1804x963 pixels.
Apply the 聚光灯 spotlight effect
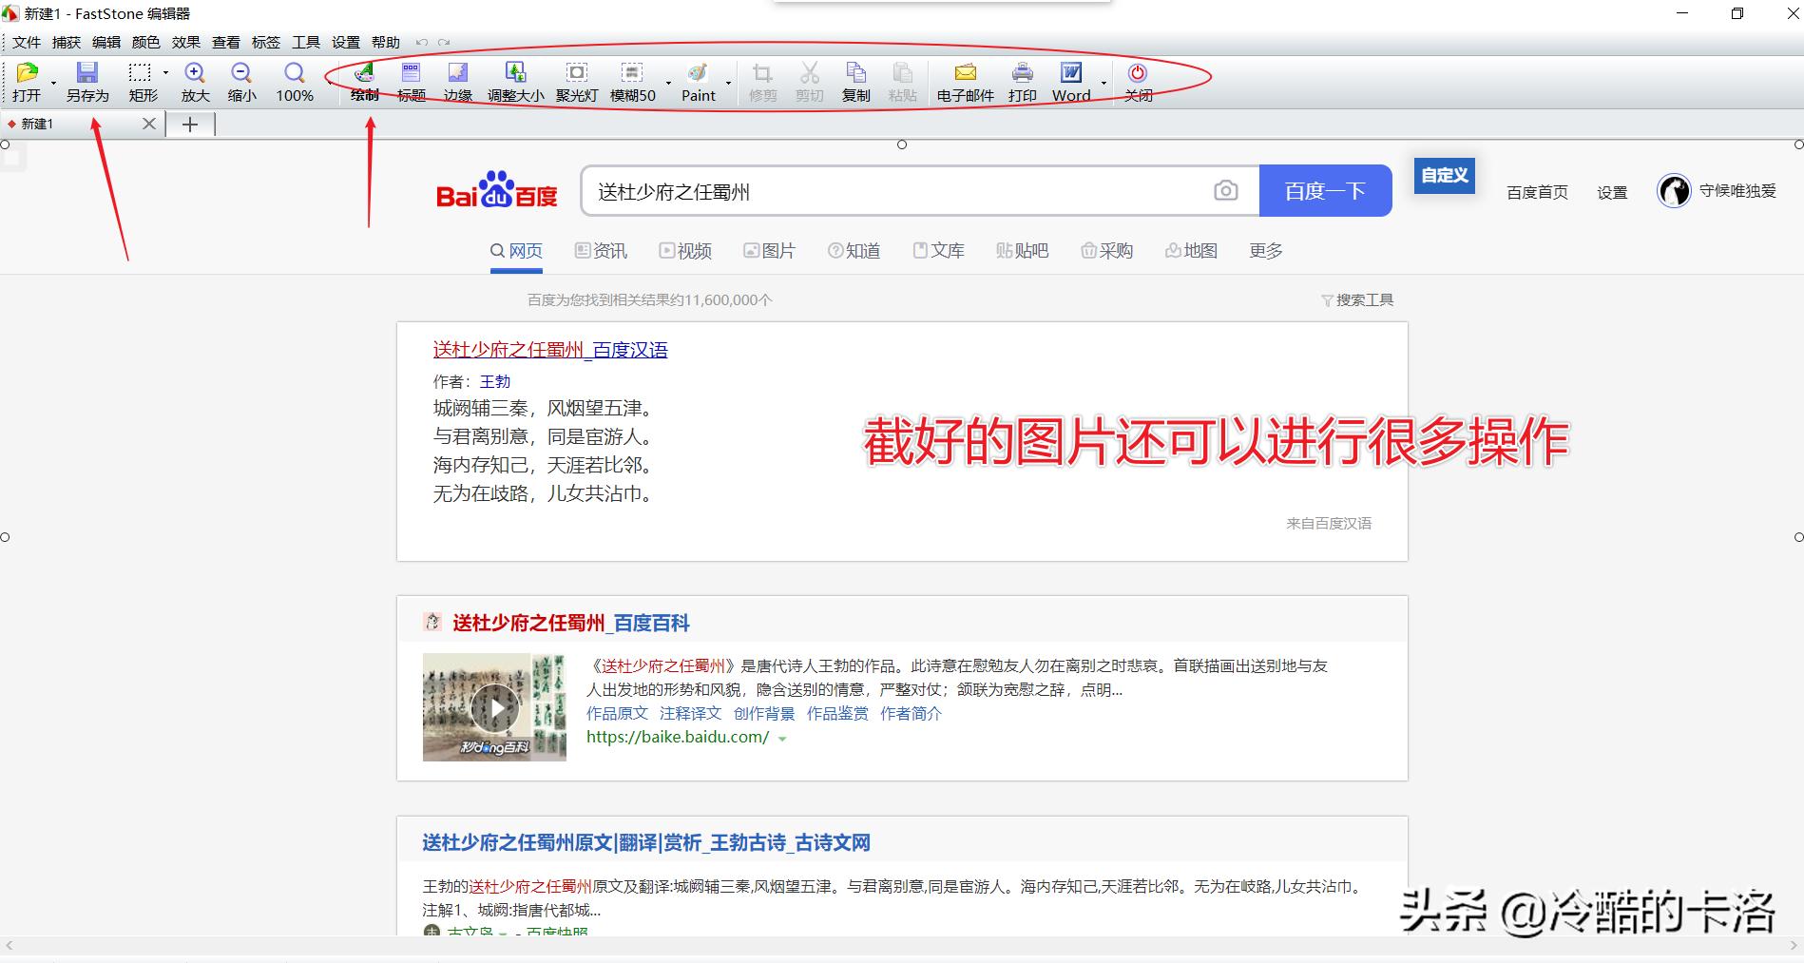[x=576, y=81]
